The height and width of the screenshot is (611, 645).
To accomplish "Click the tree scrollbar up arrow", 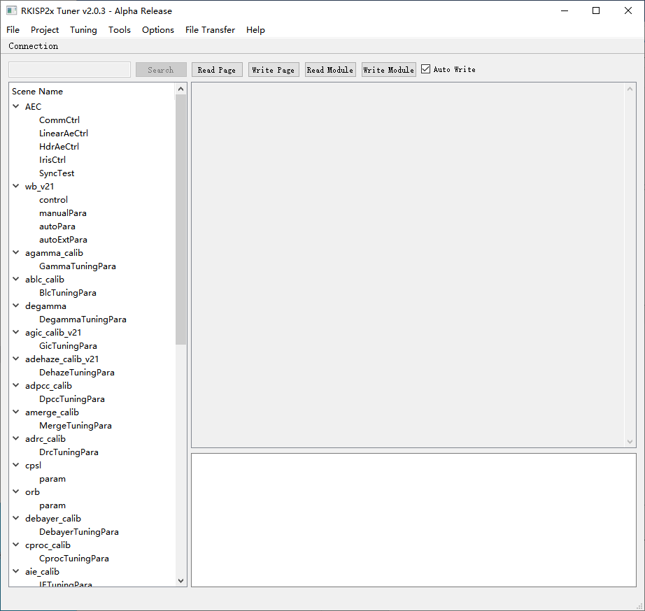I will pyautogui.click(x=181, y=89).
